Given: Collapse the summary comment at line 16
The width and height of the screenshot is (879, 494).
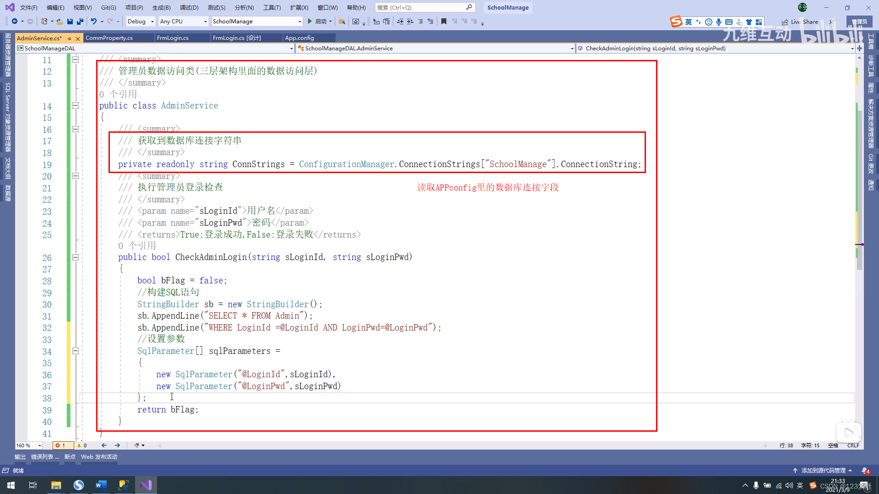Looking at the screenshot, I should tap(76, 129).
